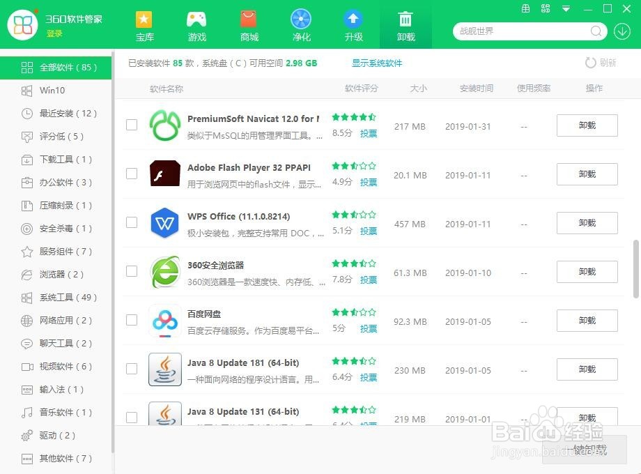Viewport: 641px width, 474px height.
Task: Switch to the 游戏 section
Action: (196, 24)
